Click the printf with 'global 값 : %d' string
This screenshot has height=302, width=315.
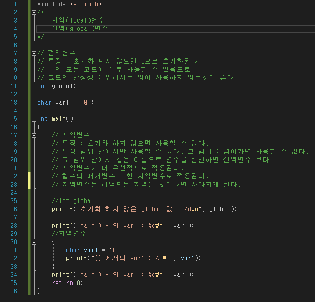(144, 209)
